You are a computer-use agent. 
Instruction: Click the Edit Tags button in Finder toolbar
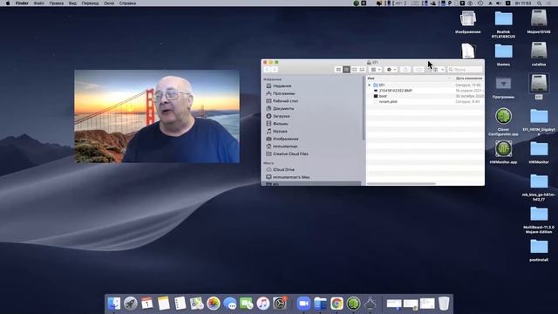[418, 70]
